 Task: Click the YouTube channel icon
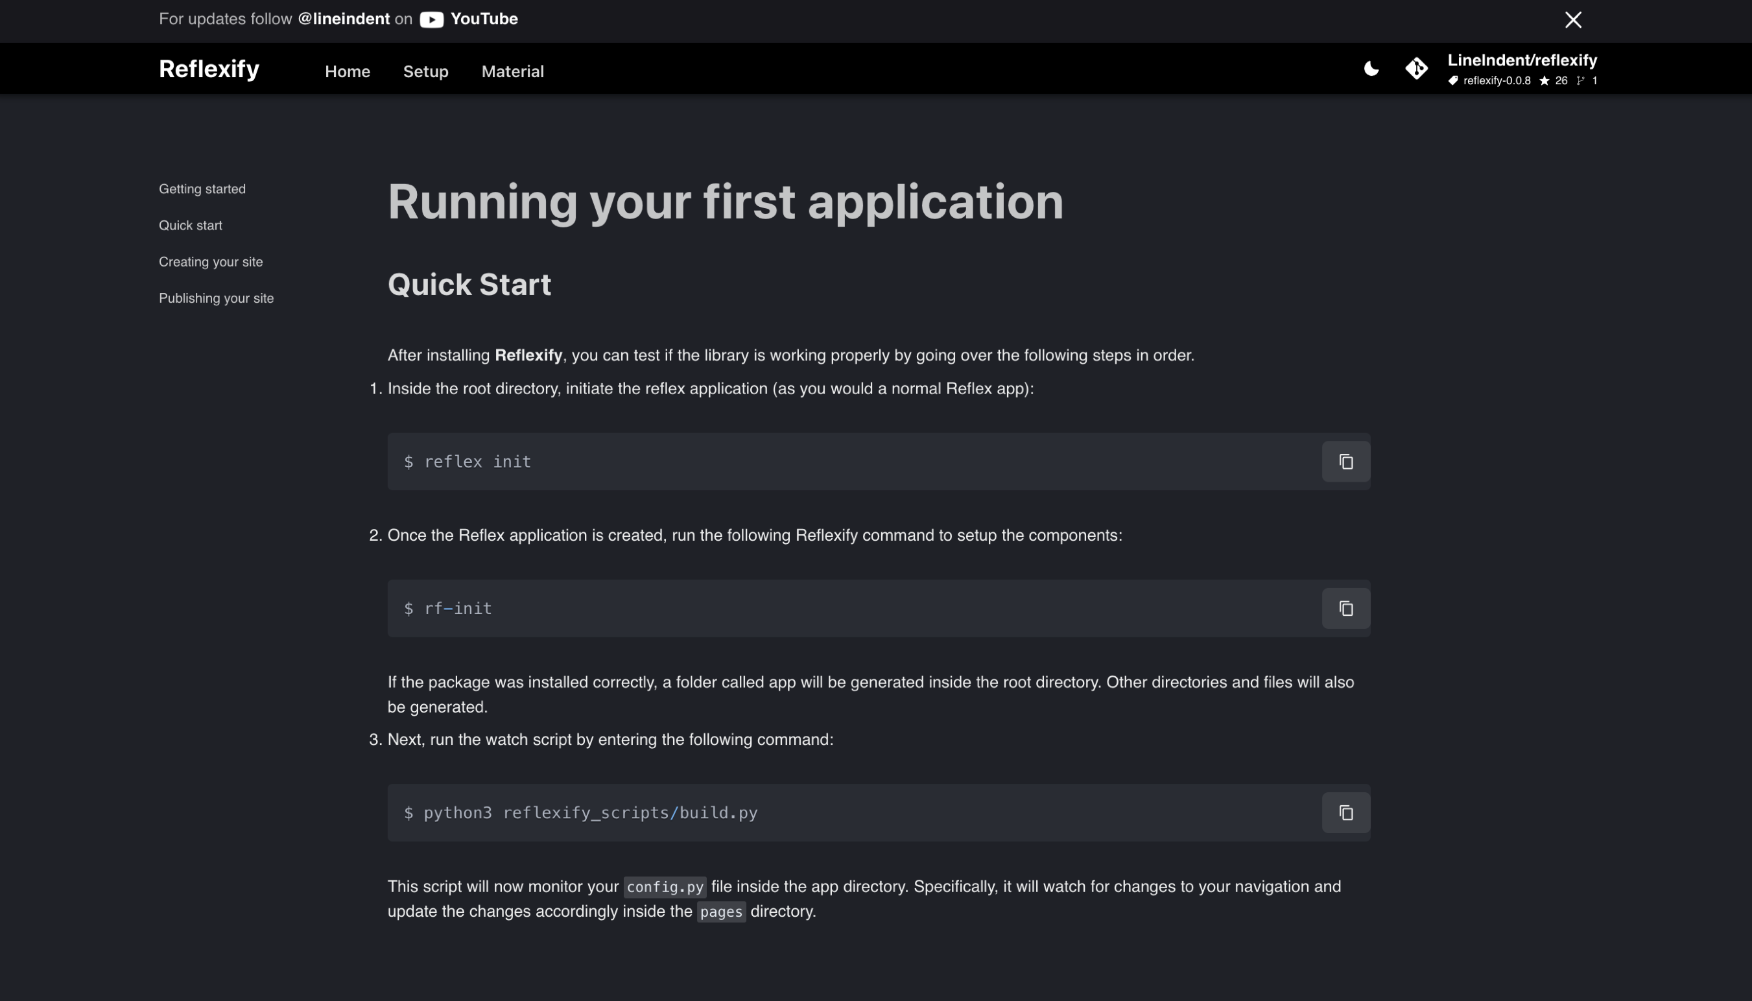[x=431, y=19]
